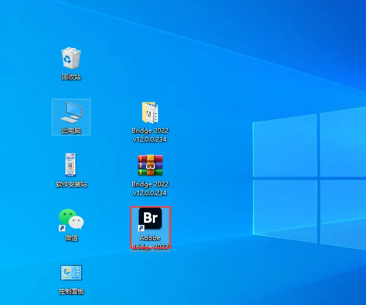366x305 pixels.
Task: Select the Bridge 2022 v12.0.0.234 folder icon
Action: point(150,112)
